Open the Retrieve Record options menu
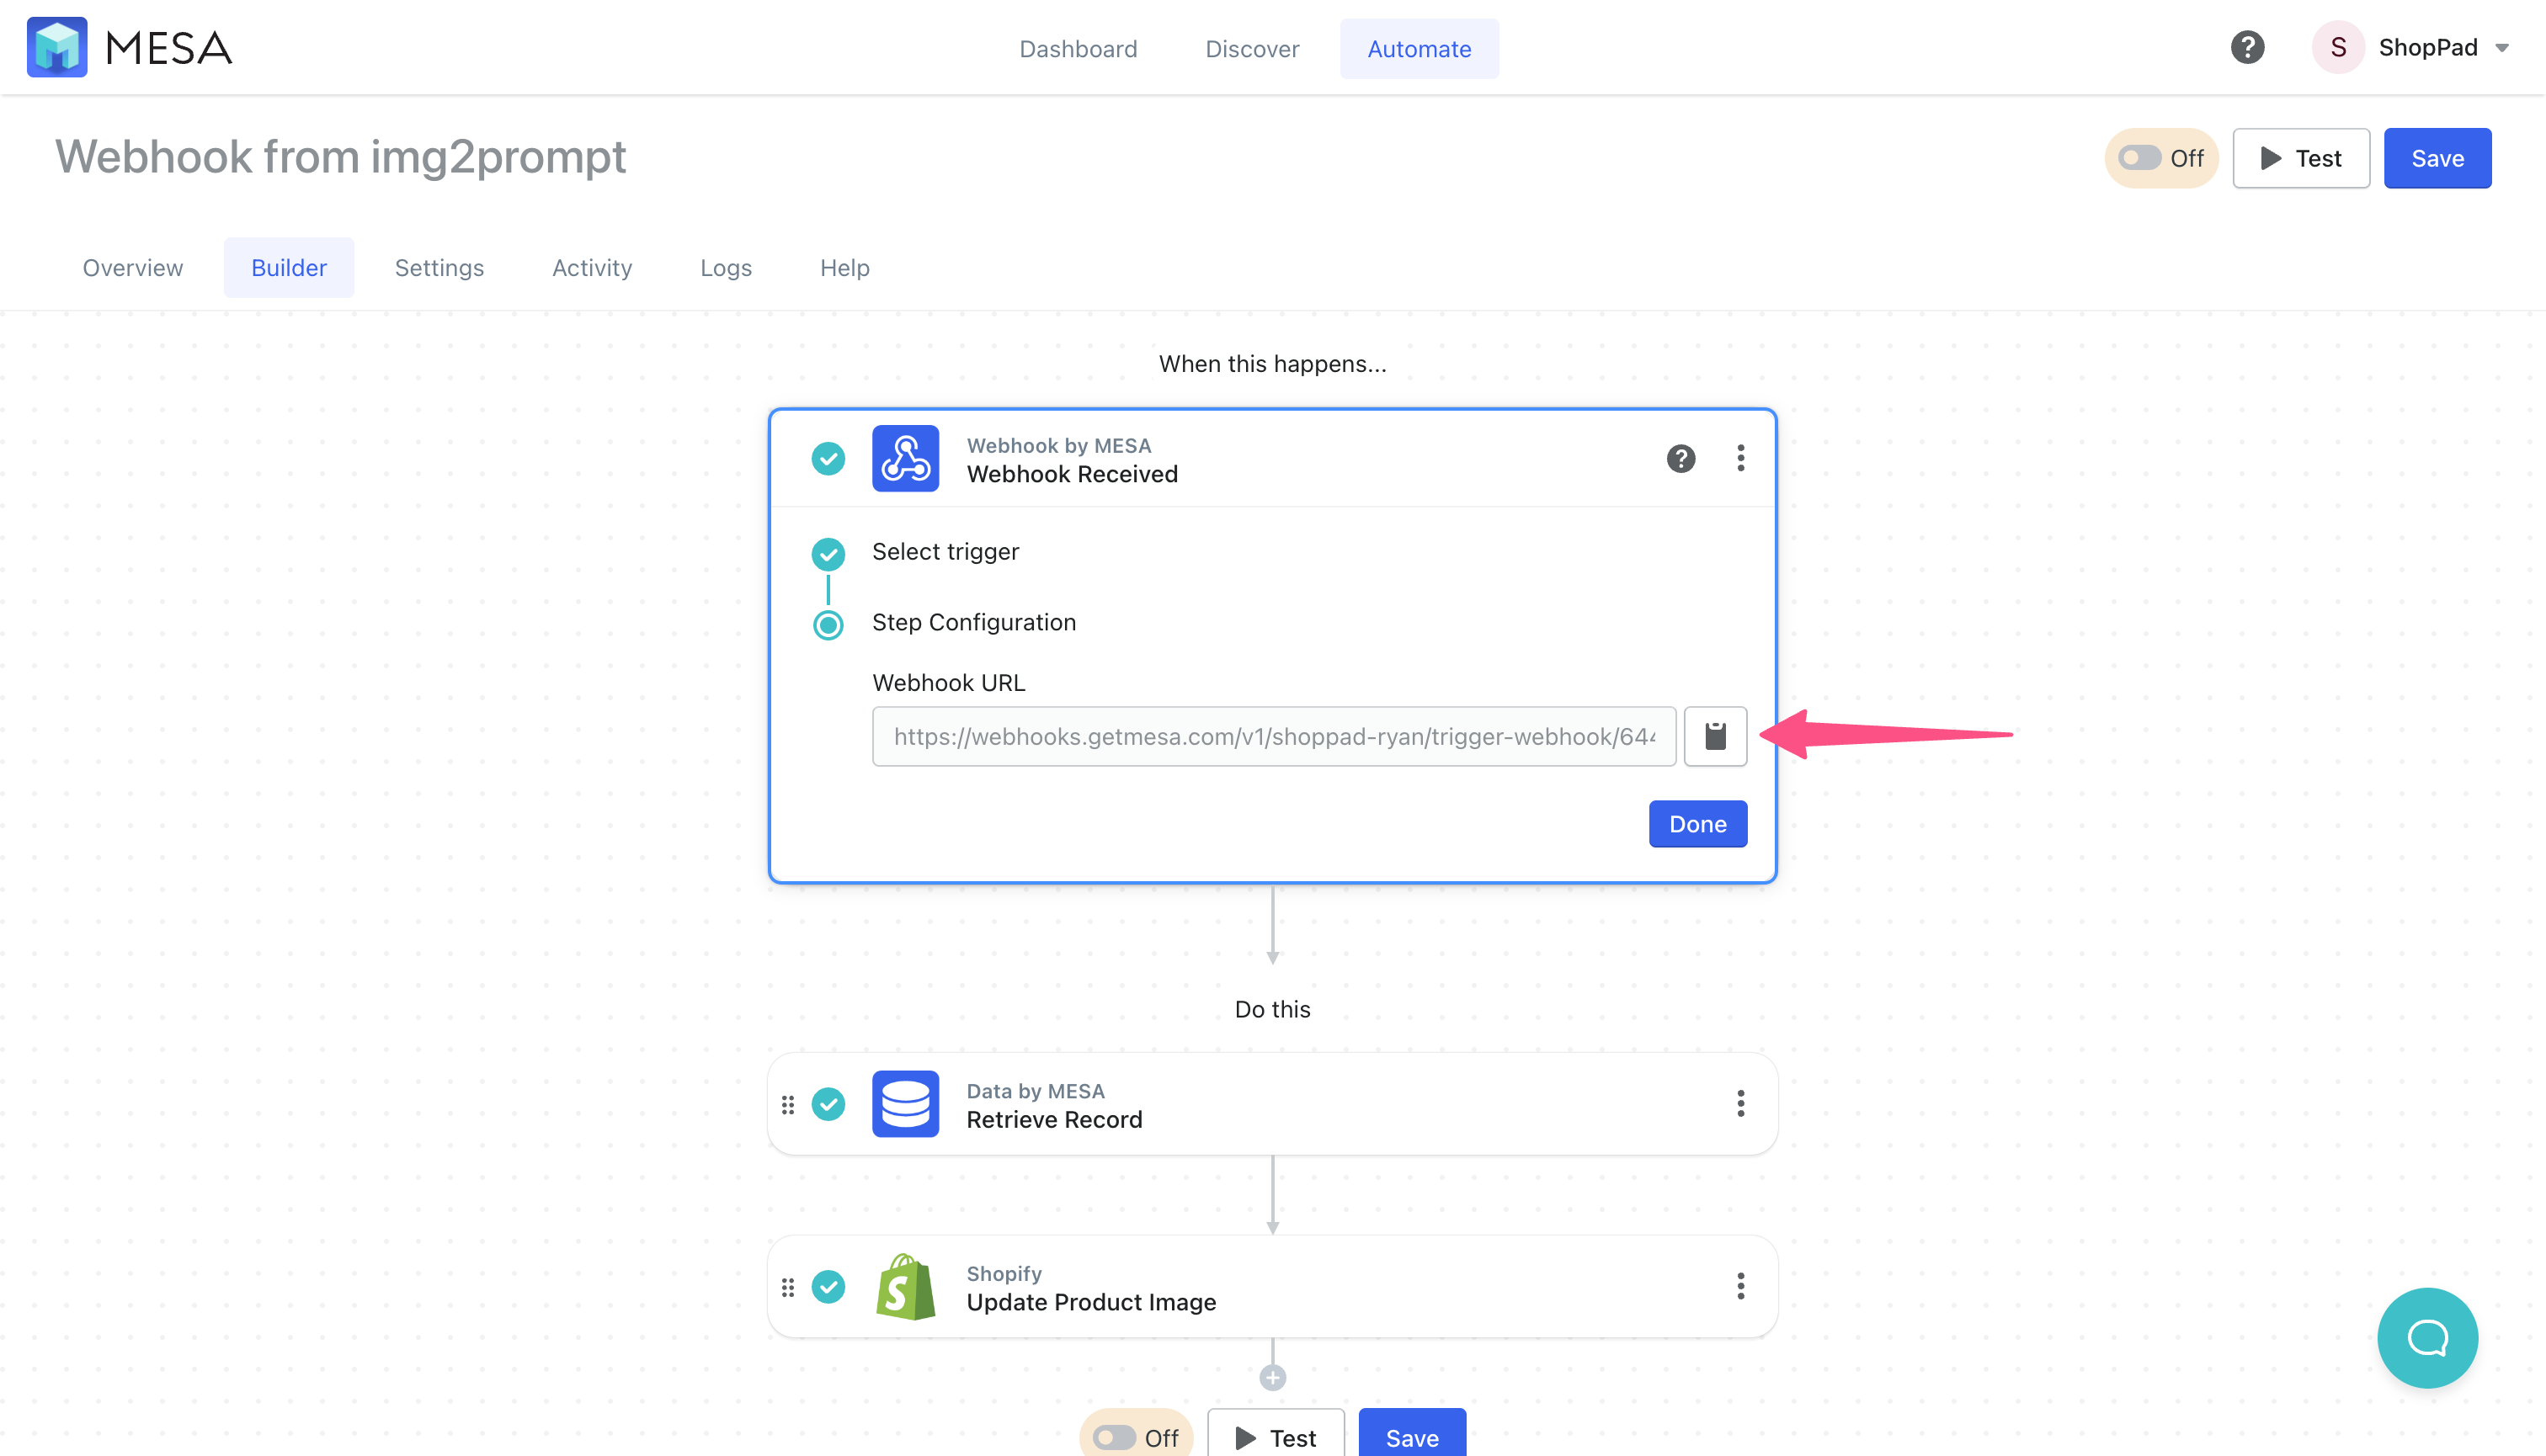This screenshot has width=2546, height=1456. (1739, 1103)
